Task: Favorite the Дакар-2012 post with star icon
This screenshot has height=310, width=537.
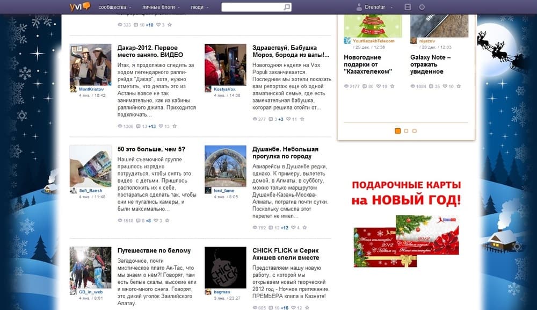Action: coord(175,126)
